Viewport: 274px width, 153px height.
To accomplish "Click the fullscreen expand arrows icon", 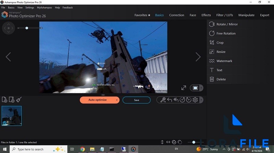I will 184,88.
